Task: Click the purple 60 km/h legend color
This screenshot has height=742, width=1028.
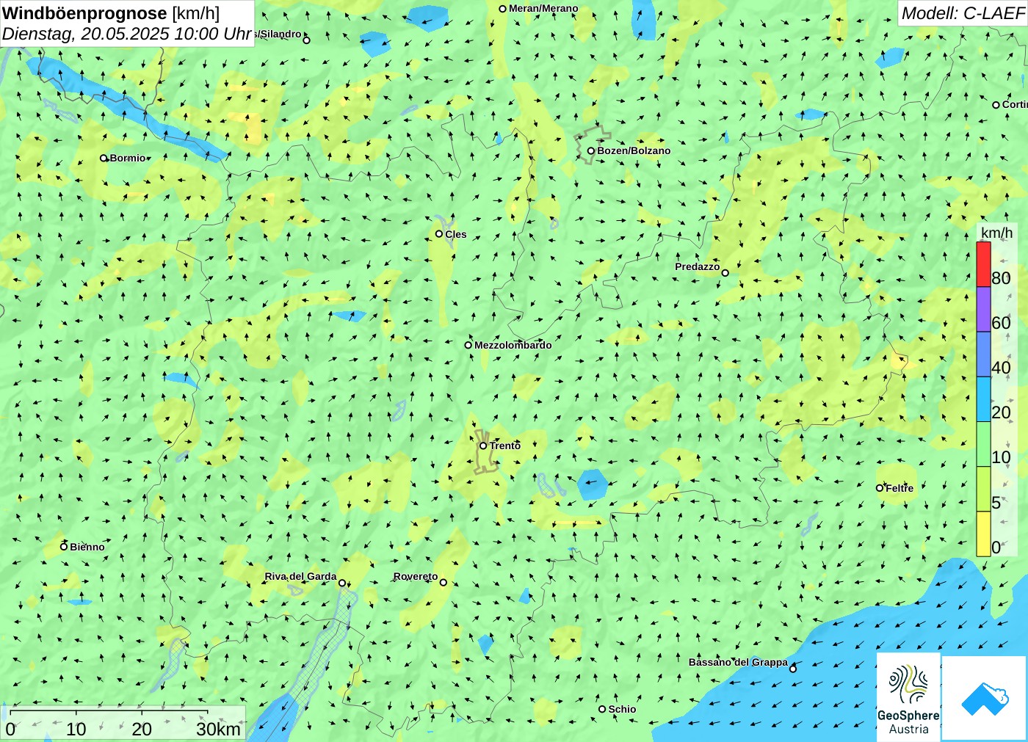Action: (x=983, y=309)
